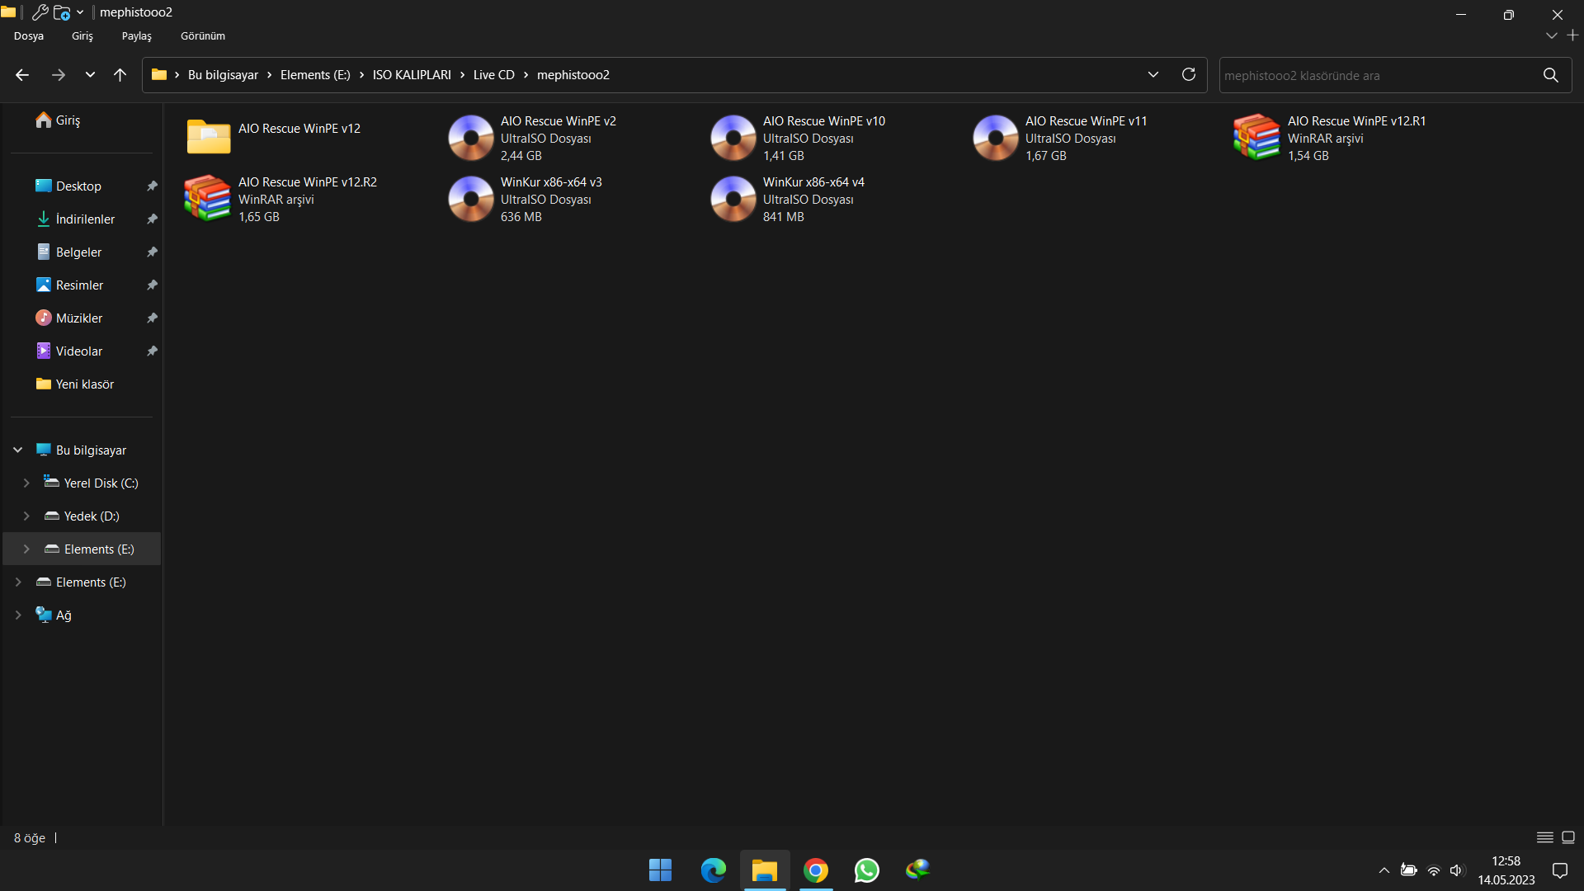Navigate to ISO KALIPLARI breadcrumb

[412, 75]
